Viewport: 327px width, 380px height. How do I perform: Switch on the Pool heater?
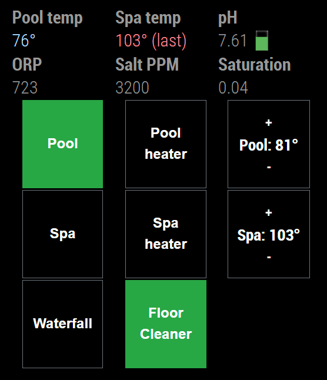(x=166, y=144)
